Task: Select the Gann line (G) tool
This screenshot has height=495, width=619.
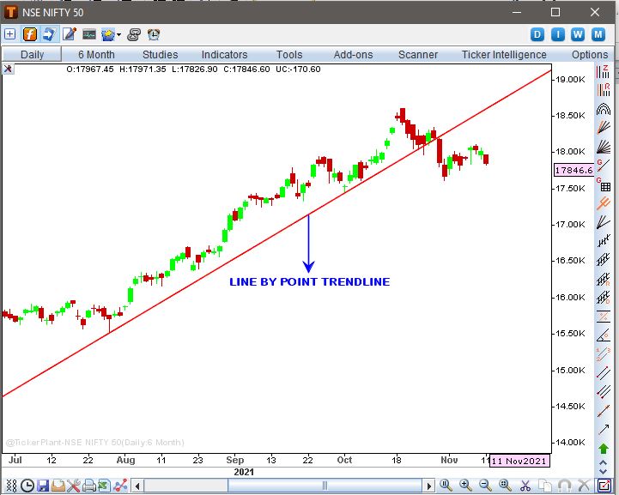Action: [x=603, y=165]
